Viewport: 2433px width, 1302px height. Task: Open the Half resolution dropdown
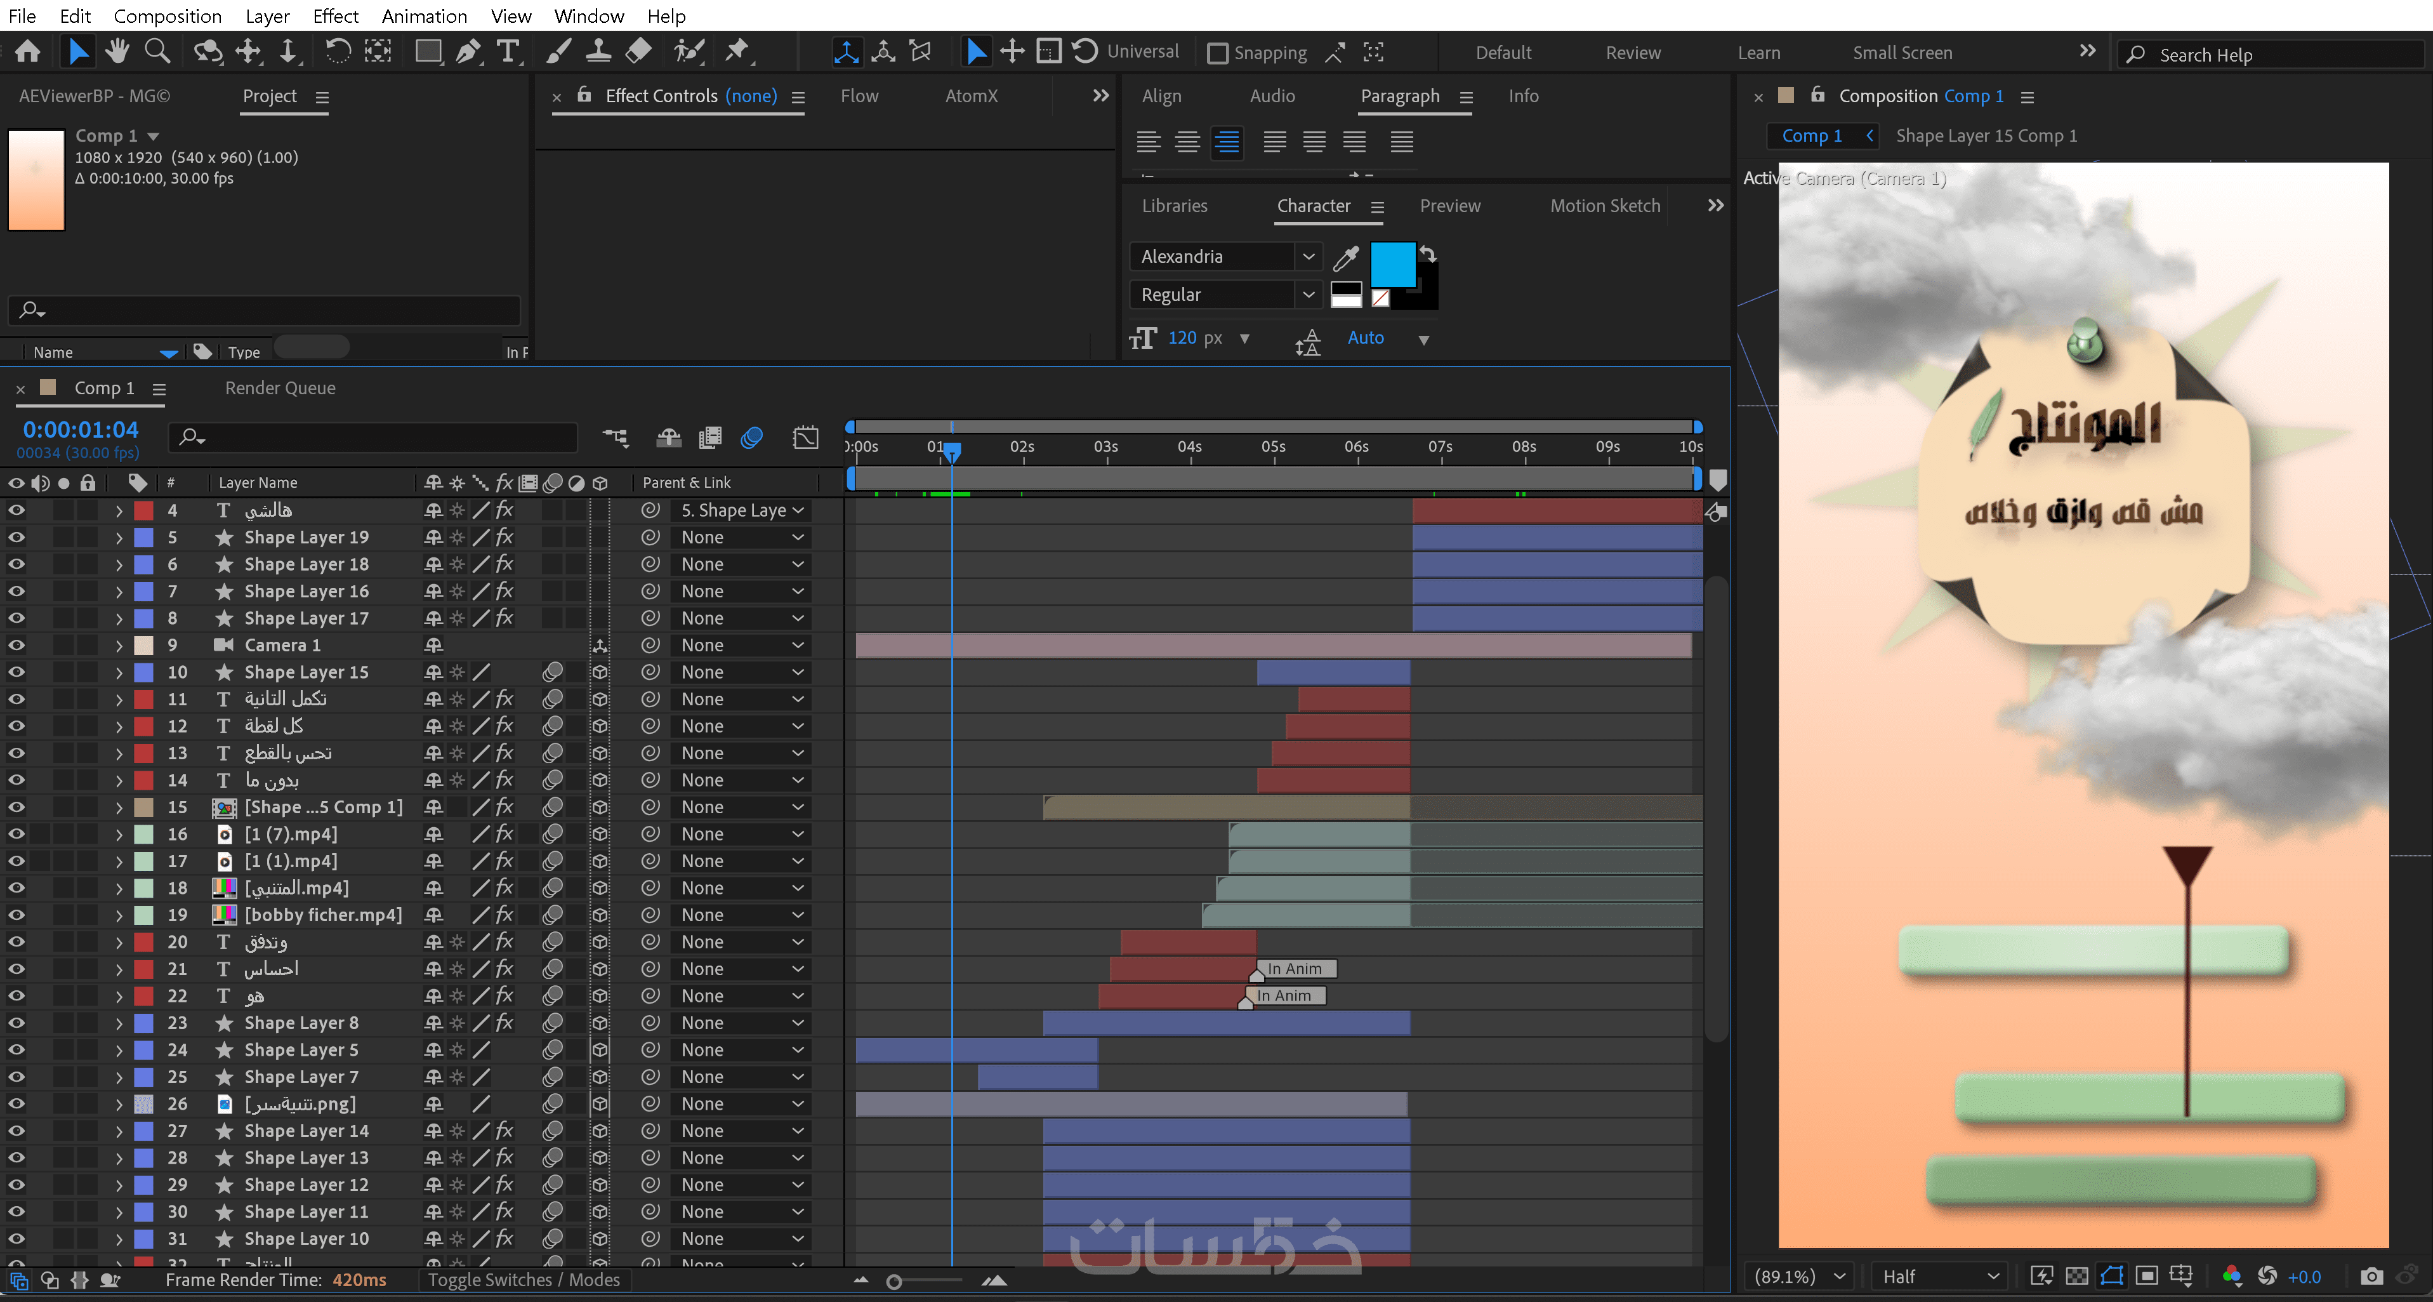(1939, 1277)
